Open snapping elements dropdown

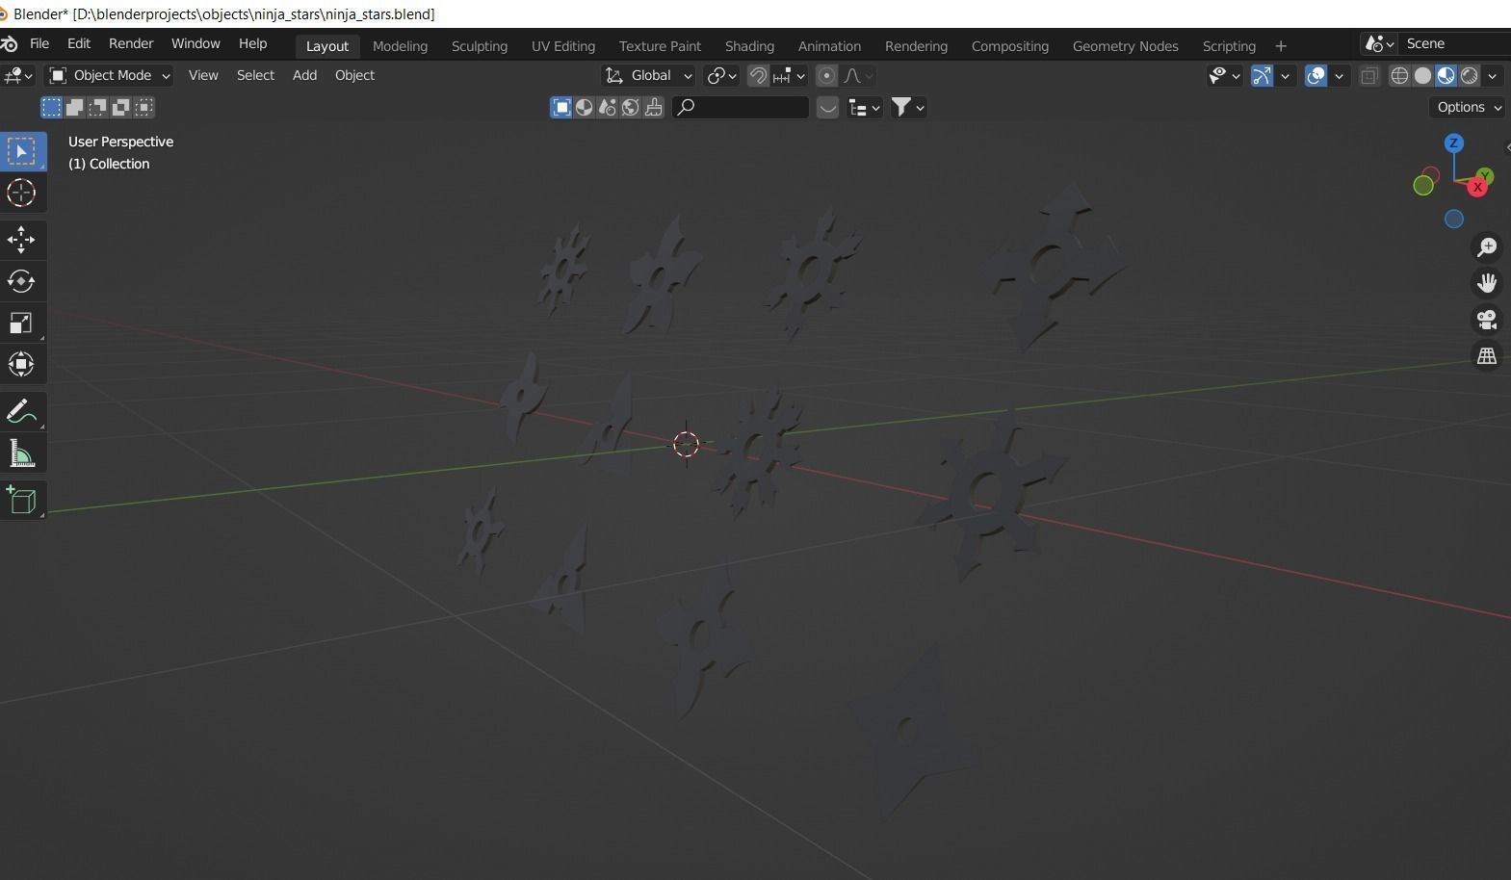[789, 75]
